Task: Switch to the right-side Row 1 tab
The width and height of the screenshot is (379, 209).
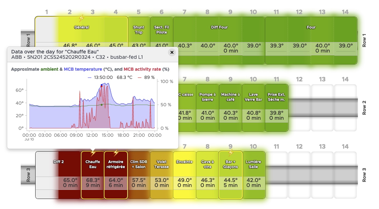Action: point(365,40)
